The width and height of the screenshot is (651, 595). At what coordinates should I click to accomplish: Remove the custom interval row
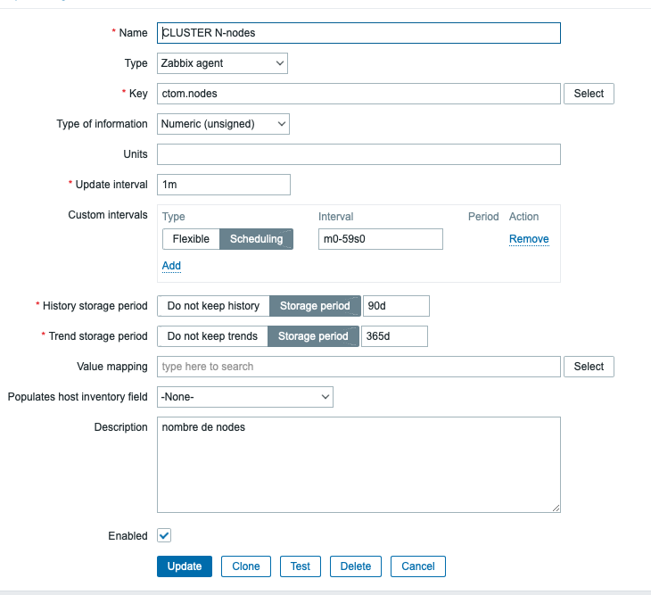(x=529, y=239)
